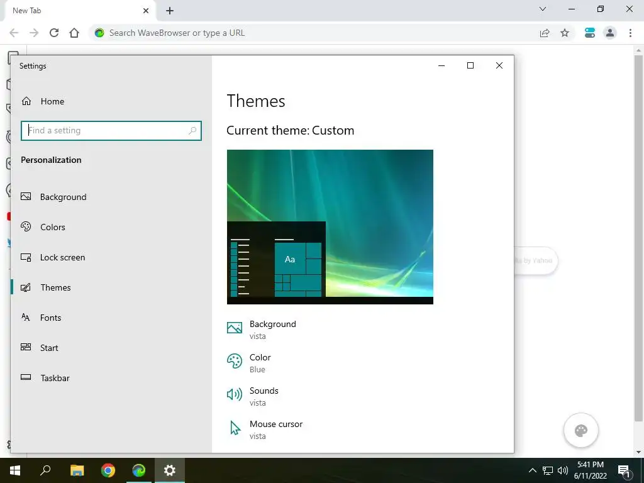The width and height of the screenshot is (644, 483).
Task: Close the New Tab tab
Action: tap(146, 11)
